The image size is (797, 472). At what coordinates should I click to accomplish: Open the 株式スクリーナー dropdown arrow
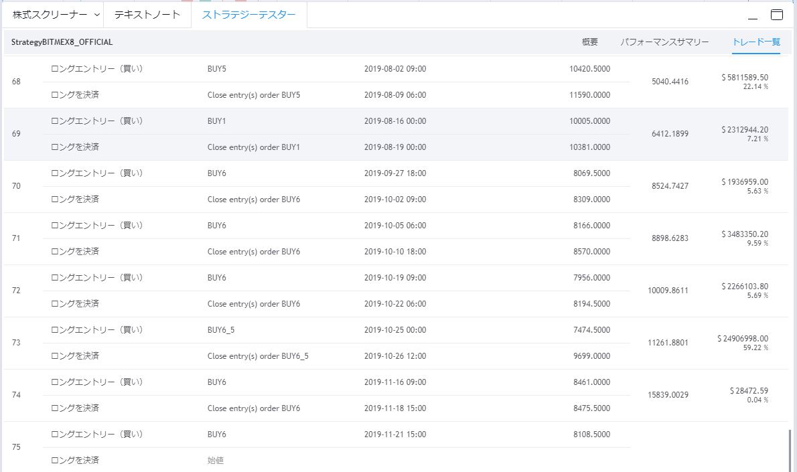[x=98, y=14]
